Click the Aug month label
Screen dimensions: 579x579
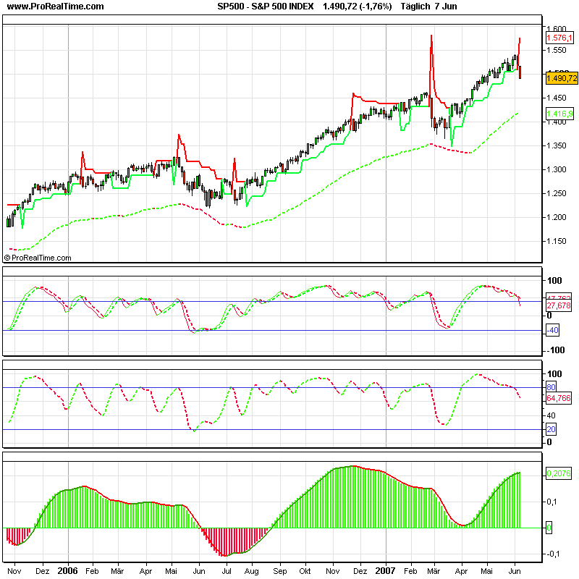pos(251,571)
